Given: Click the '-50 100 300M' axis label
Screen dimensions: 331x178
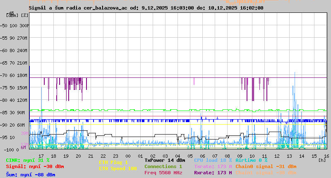Looking at the screenshot, I should coord(14,26).
